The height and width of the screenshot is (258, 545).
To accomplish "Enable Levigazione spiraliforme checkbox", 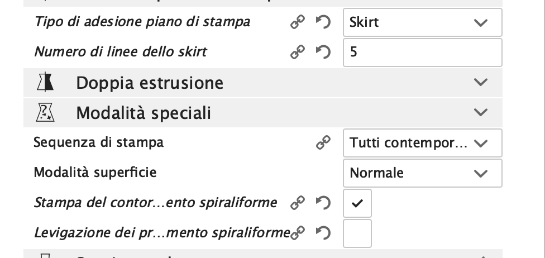I will [x=357, y=233].
